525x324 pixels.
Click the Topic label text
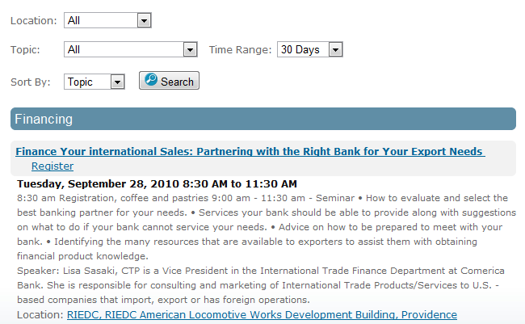point(25,49)
